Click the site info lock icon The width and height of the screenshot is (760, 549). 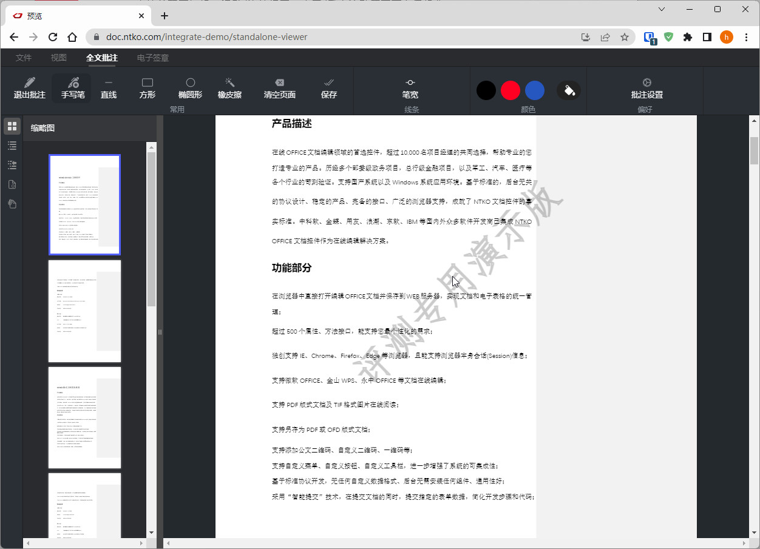(x=97, y=37)
